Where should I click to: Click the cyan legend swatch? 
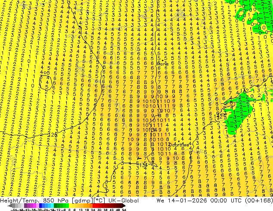click(53, 205)
